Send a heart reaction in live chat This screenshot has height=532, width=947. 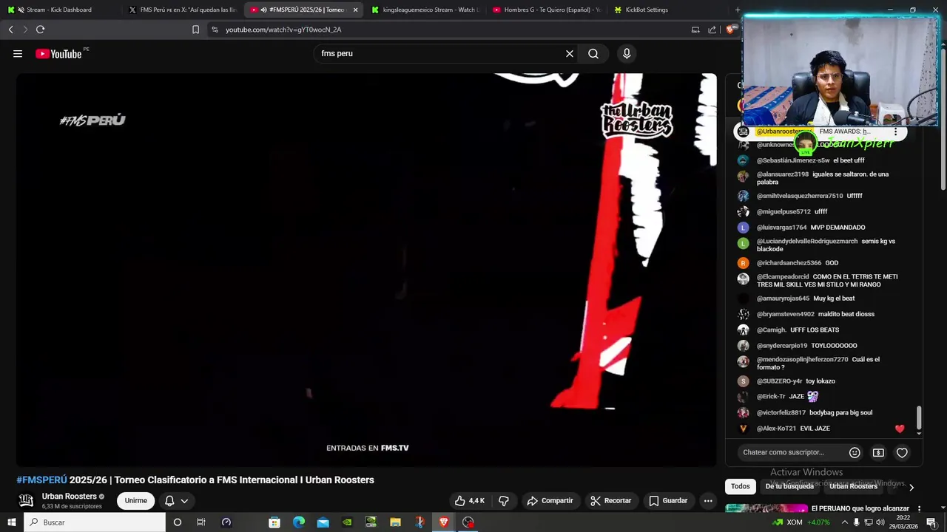(x=902, y=452)
